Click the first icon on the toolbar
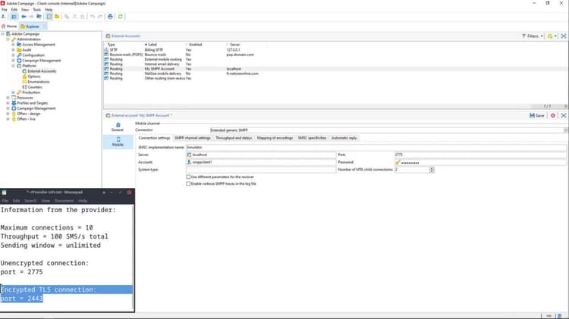Viewport: 569px width, 319px height. (4, 17)
